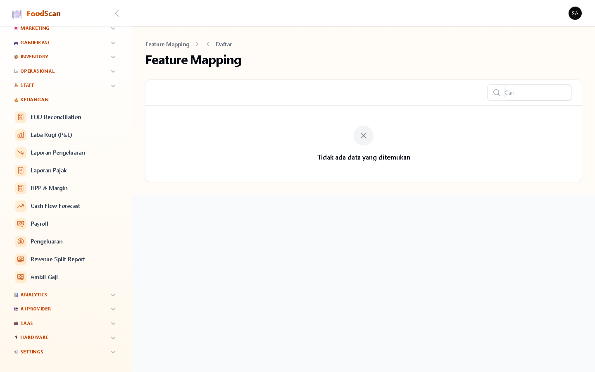Image resolution: width=595 pixels, height=372 pixels.
Task: Click the breadcrumb right chevron
Action: click(x=197, y=44)
